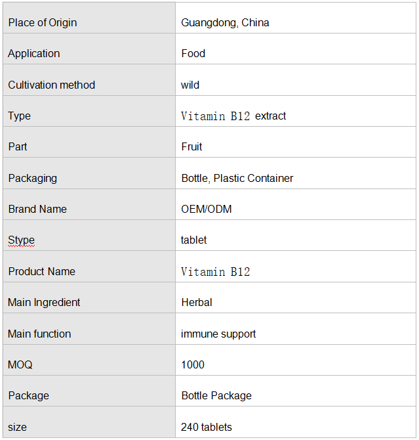Click the misspelled 'Stype' label
This screenshot has height=440, width=419.
(x=21, y=240)
